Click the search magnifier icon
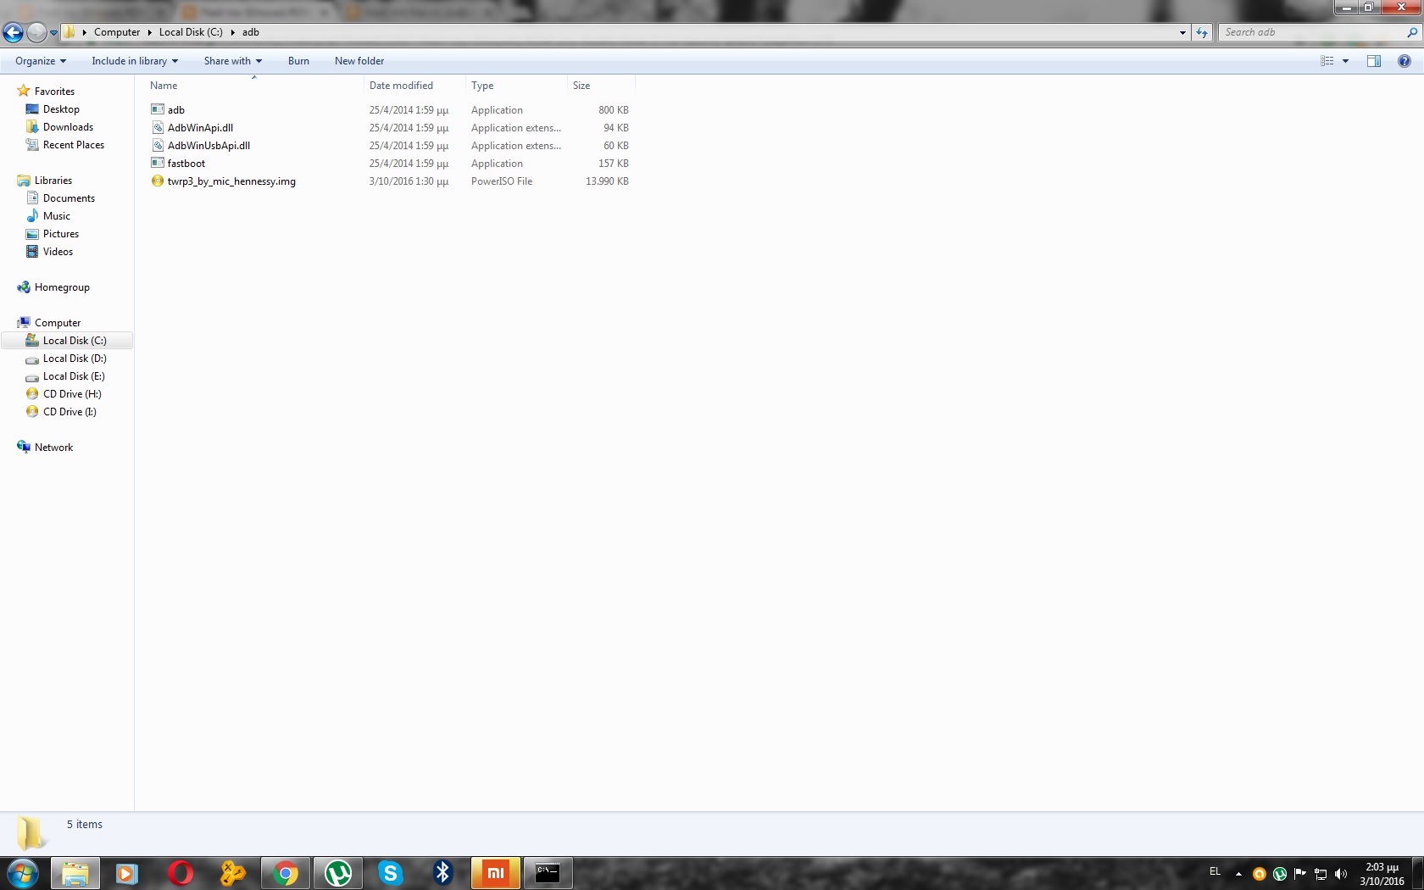The height and width of the screenshot is (890, 1424). coord(1412,32)
